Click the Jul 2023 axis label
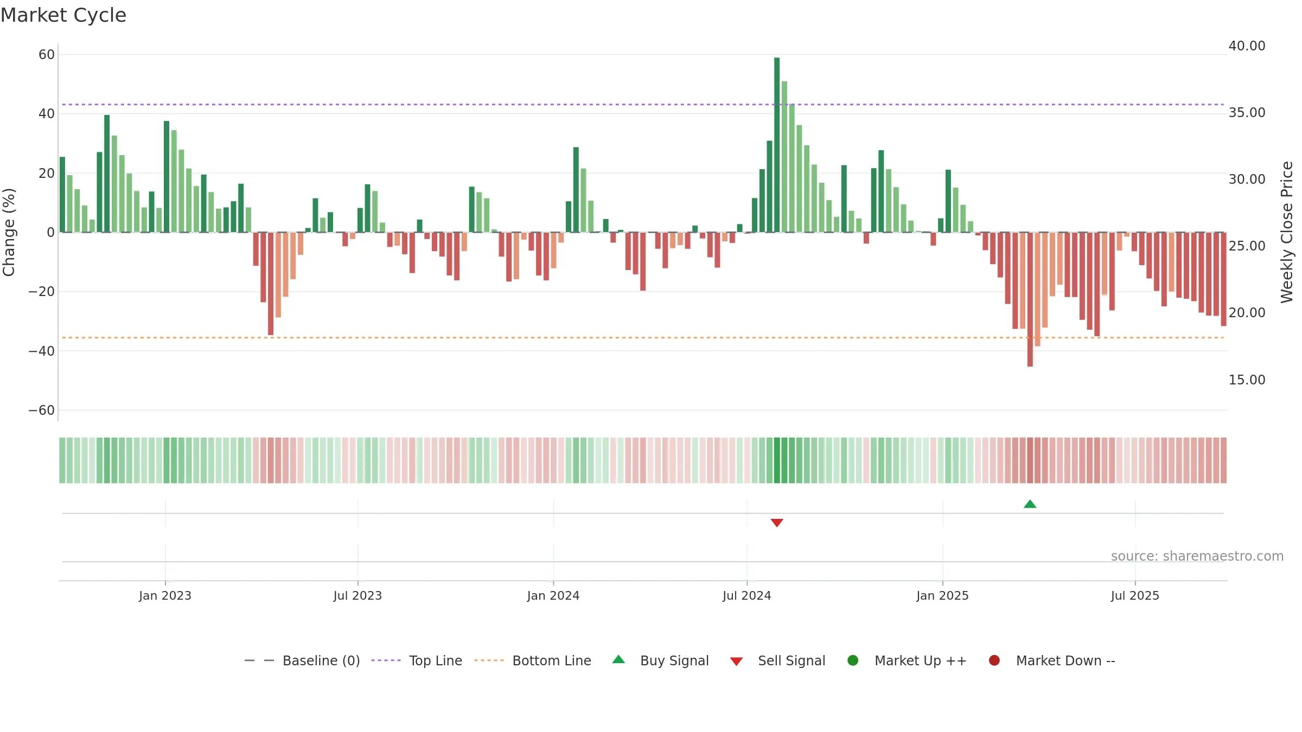The height and width of the screenshot is (732, 1302). (358, 595)
